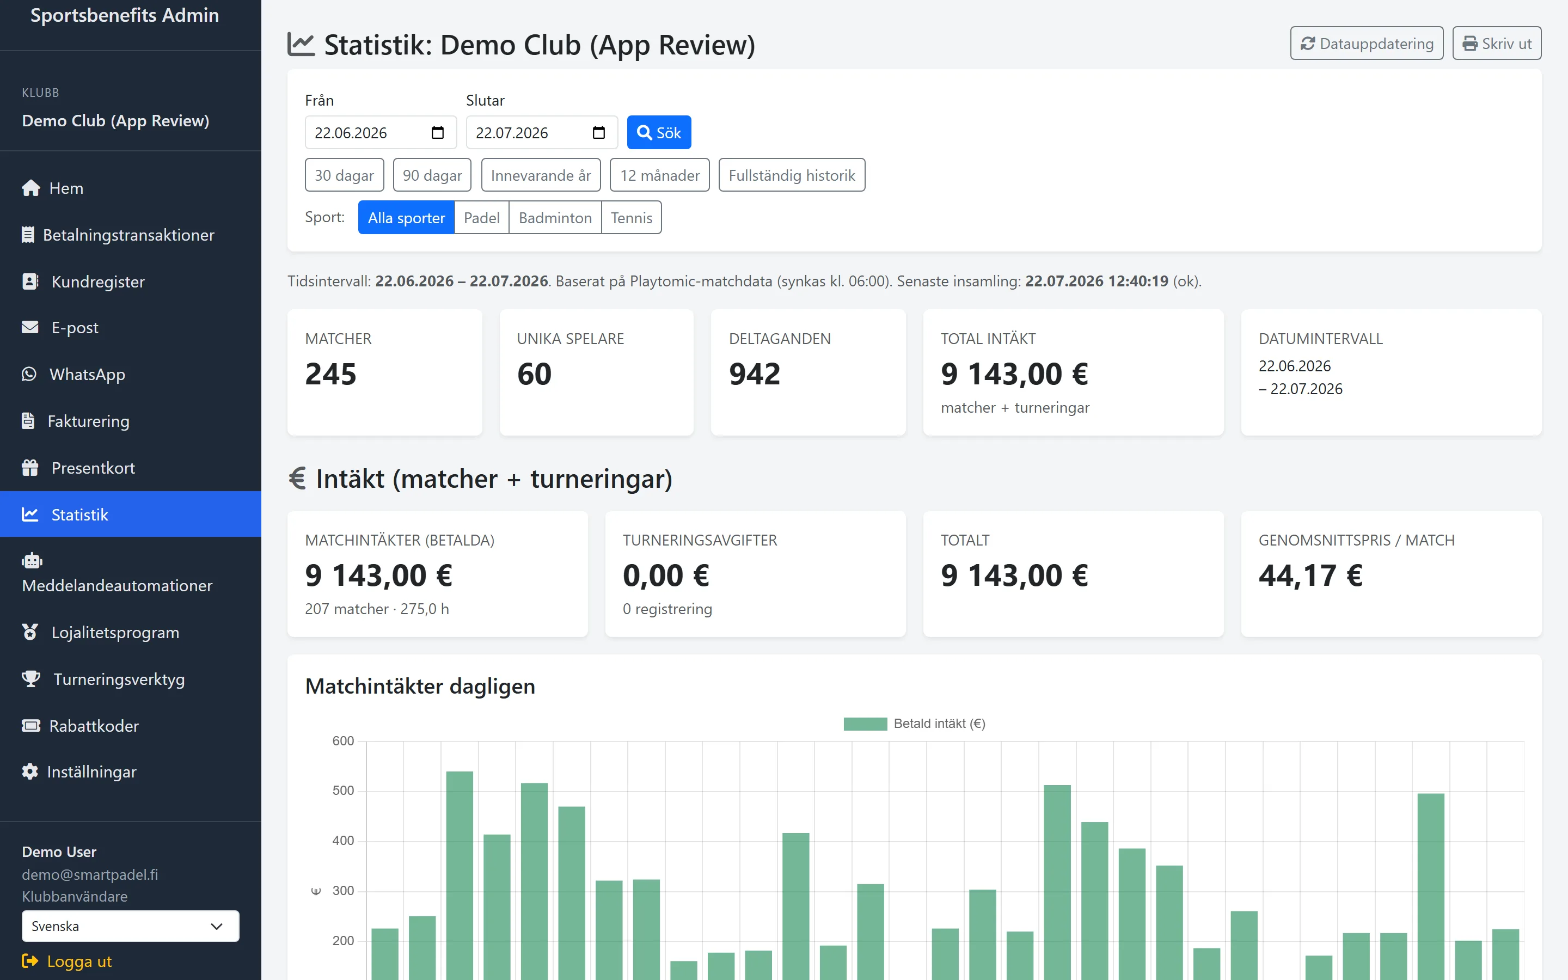Choose Innevarande år range
Viewport: 1568px width, 980px height.
click(541, 175)
